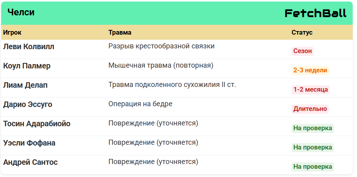357x177 pixels.
Task: Open player Дарио Эссуго
Action: [x=28, y=105]
